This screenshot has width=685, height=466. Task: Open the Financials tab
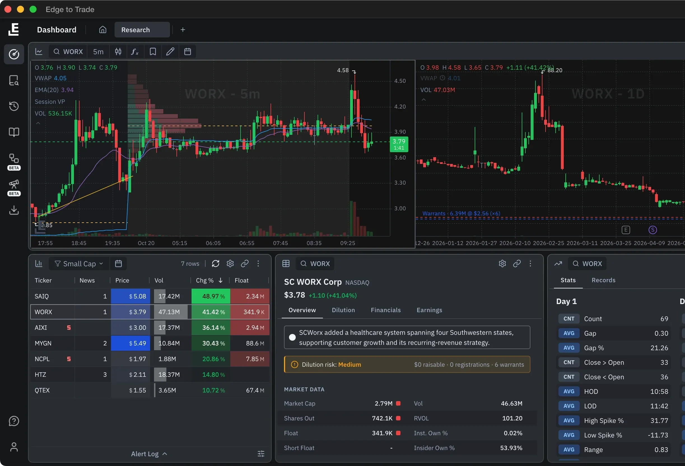[x=386, y=310]
